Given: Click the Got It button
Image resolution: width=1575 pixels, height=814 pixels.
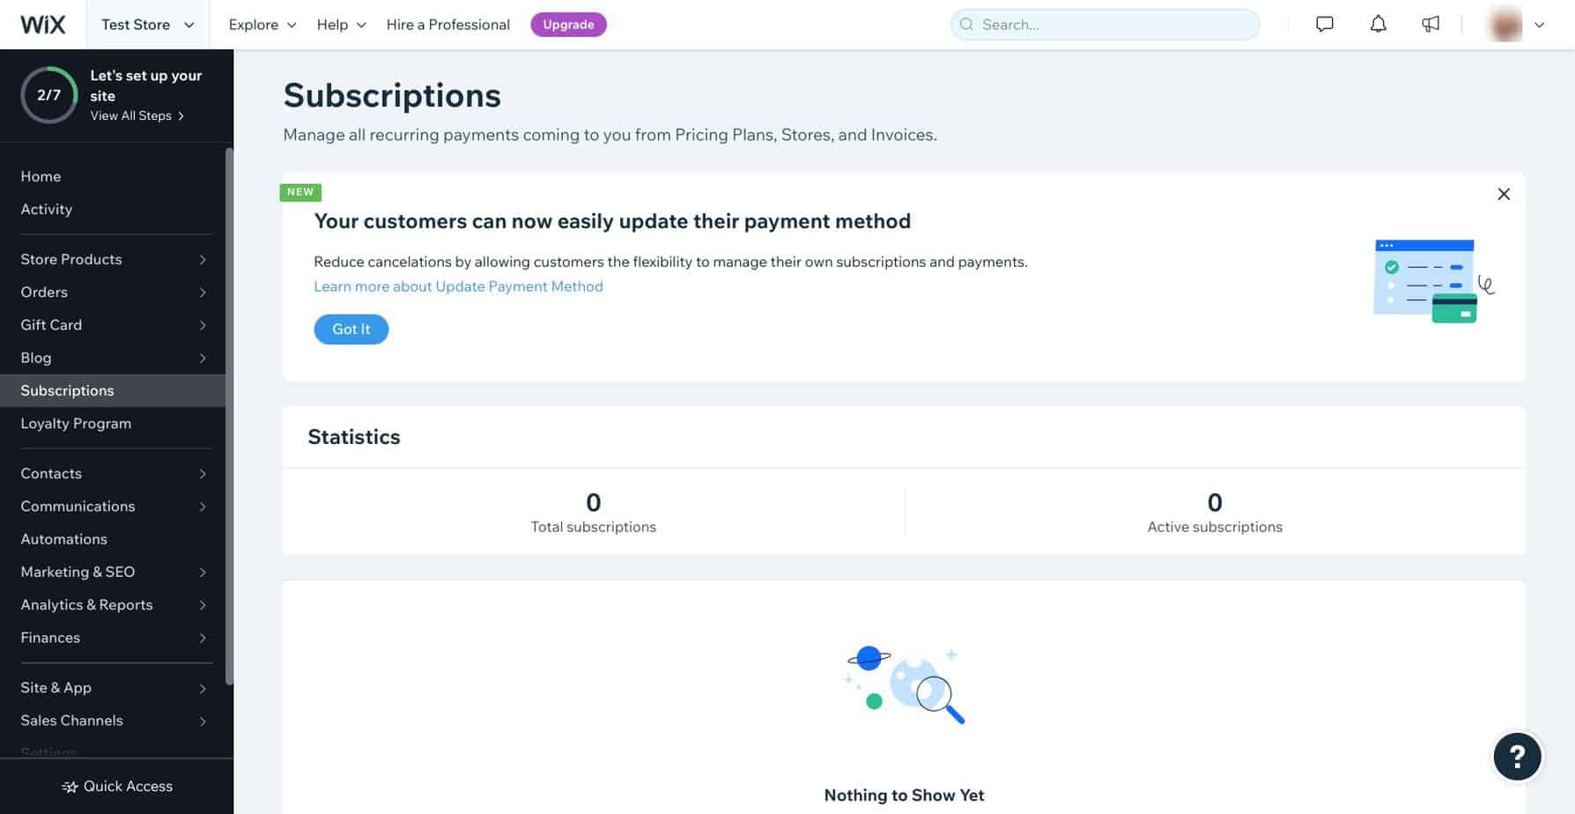Looking at the screenshot, I should coord(351,329).
